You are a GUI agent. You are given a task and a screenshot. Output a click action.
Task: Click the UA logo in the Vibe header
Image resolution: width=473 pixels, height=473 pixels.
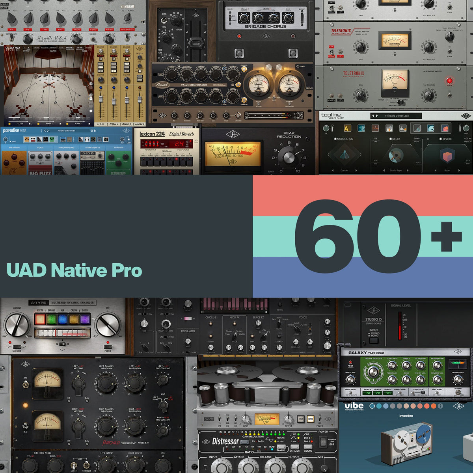[x=458, y=406]
